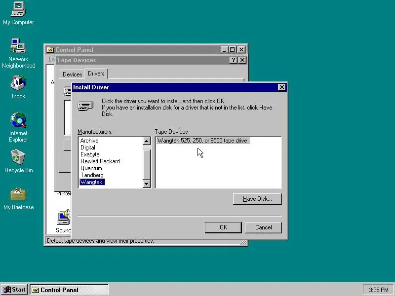395x296 pixels.
Task: Select Wangtek manufacturer entry
Action: [x=92, y=182]
